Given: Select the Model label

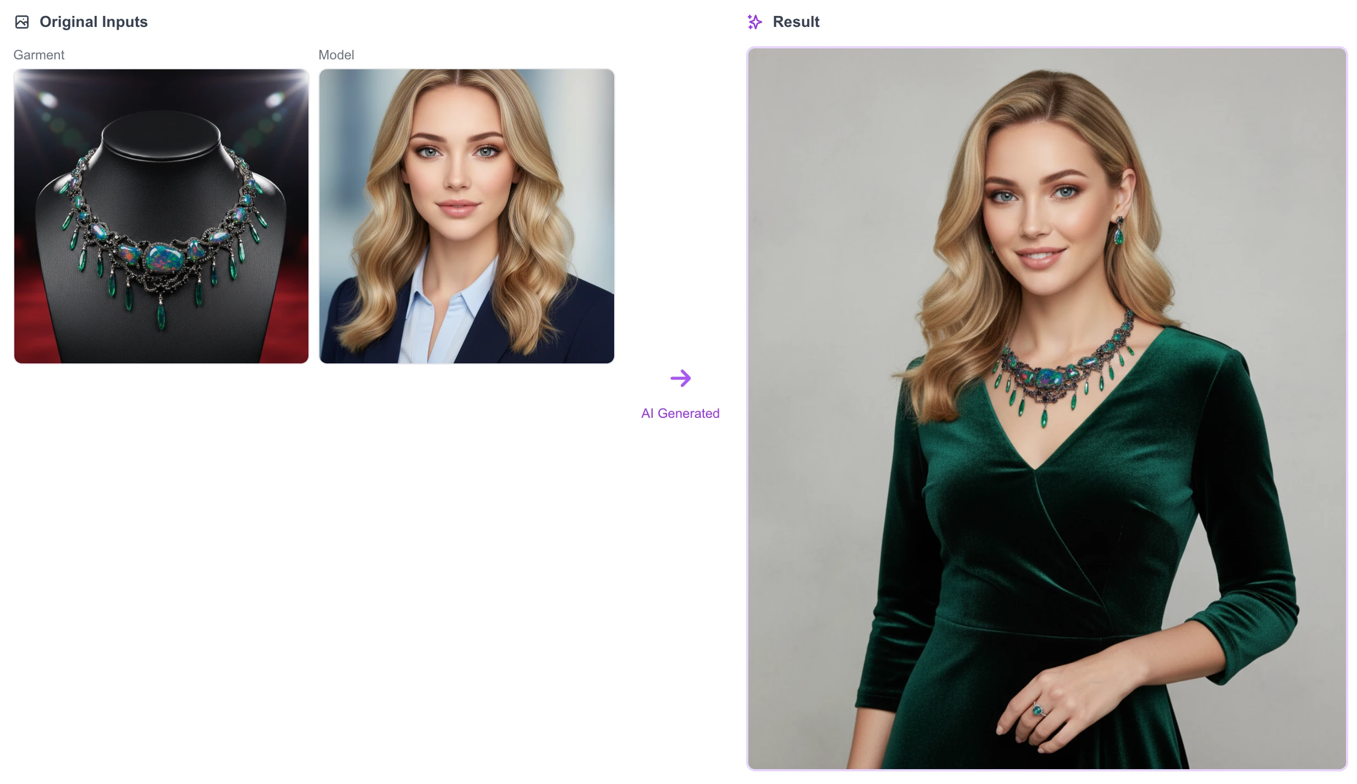Looking at the screenshot, I should pyautogui.click(x=336, y=55).
